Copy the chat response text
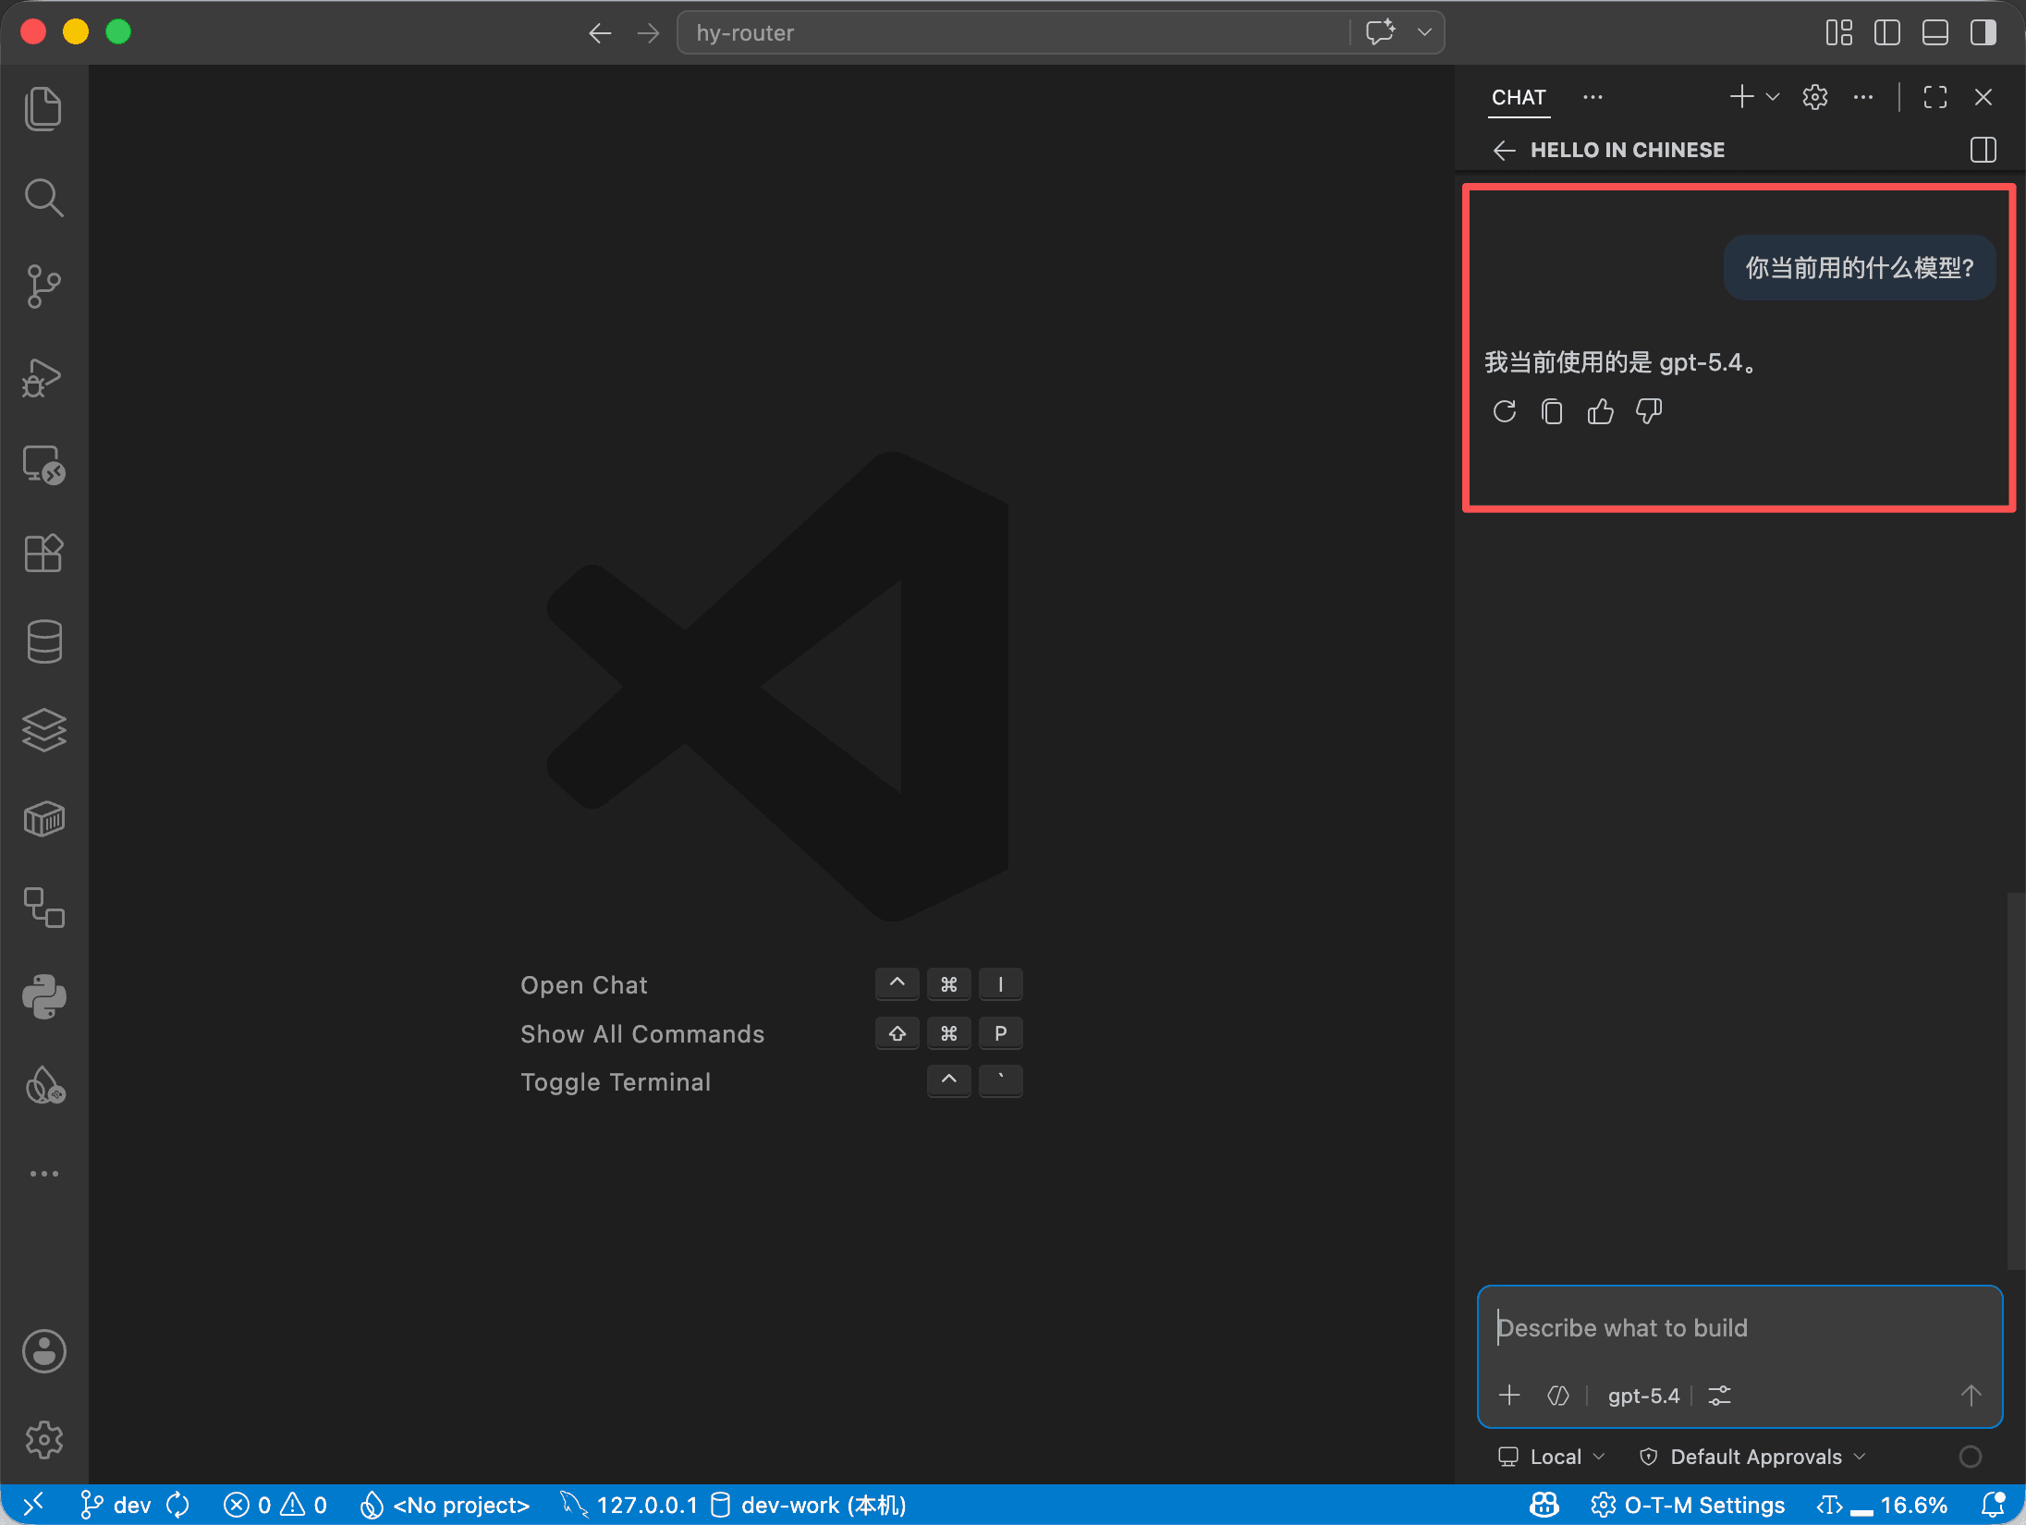 [x=1552, y=411]
